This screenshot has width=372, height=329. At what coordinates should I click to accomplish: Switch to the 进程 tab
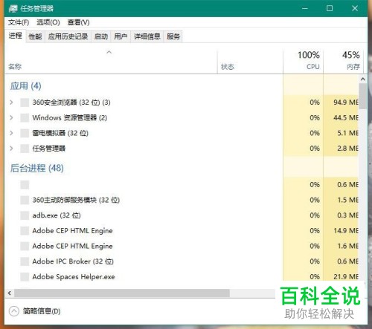click(x=16, y=36)
